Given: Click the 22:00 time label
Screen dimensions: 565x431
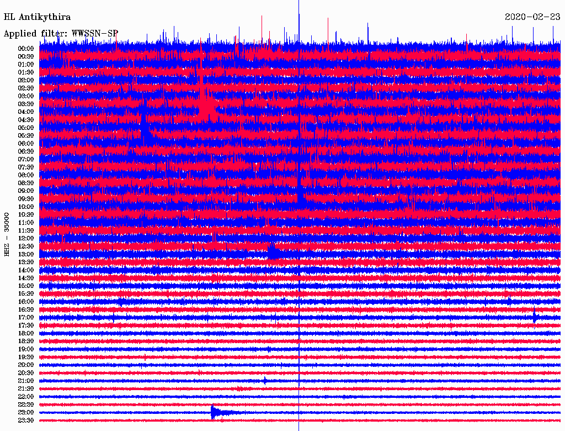Looking at the screenshot, I should (x=26, y=397).
